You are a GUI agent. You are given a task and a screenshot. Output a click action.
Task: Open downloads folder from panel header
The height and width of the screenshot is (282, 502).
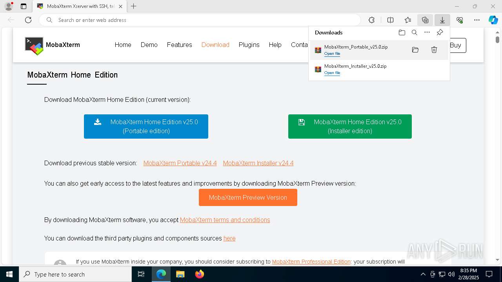[402, 33]
